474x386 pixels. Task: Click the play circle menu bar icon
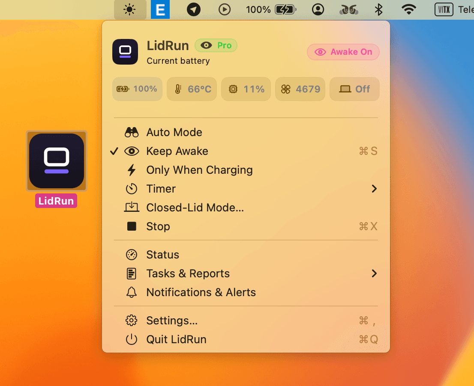click(224, 10)
